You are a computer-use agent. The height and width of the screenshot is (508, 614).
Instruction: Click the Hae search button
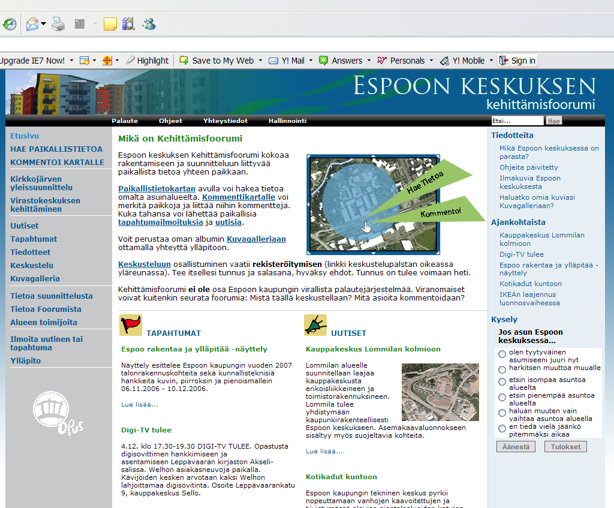click(553, 121)
